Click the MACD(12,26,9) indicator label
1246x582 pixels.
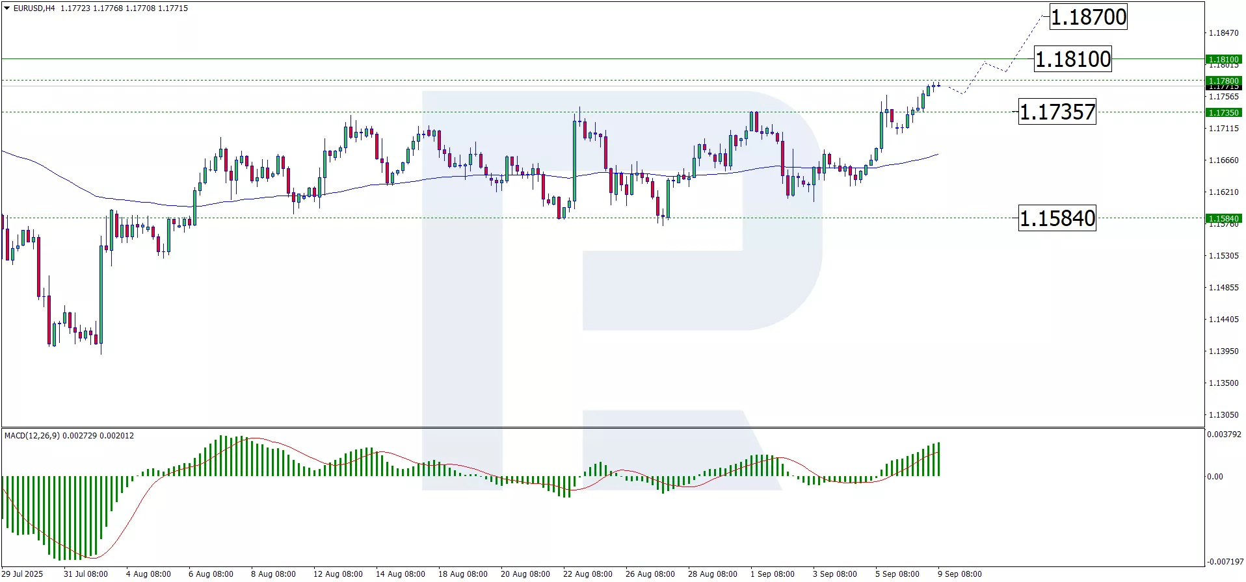pyautogui.click(x=32, y=435)
